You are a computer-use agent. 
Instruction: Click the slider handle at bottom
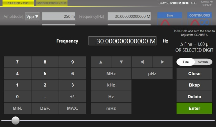(15, 120)
